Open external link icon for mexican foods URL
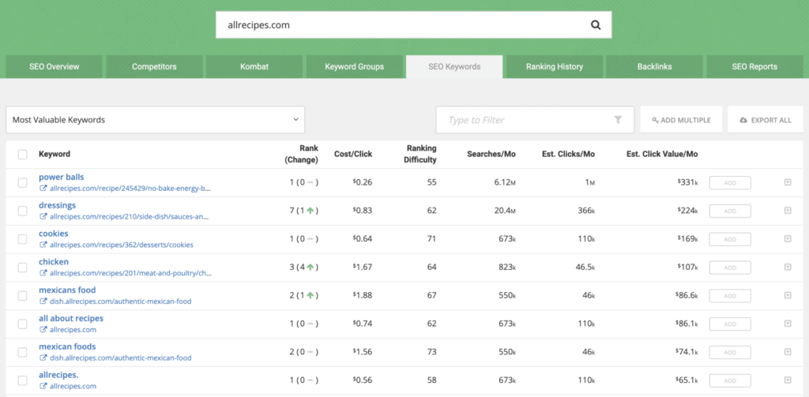This screenshot has height=397, width=809. tap(43, 358)
